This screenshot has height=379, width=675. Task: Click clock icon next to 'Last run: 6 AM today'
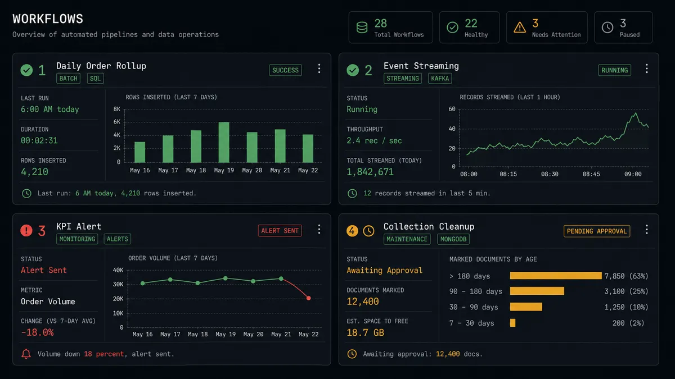(x=26, y=193)
